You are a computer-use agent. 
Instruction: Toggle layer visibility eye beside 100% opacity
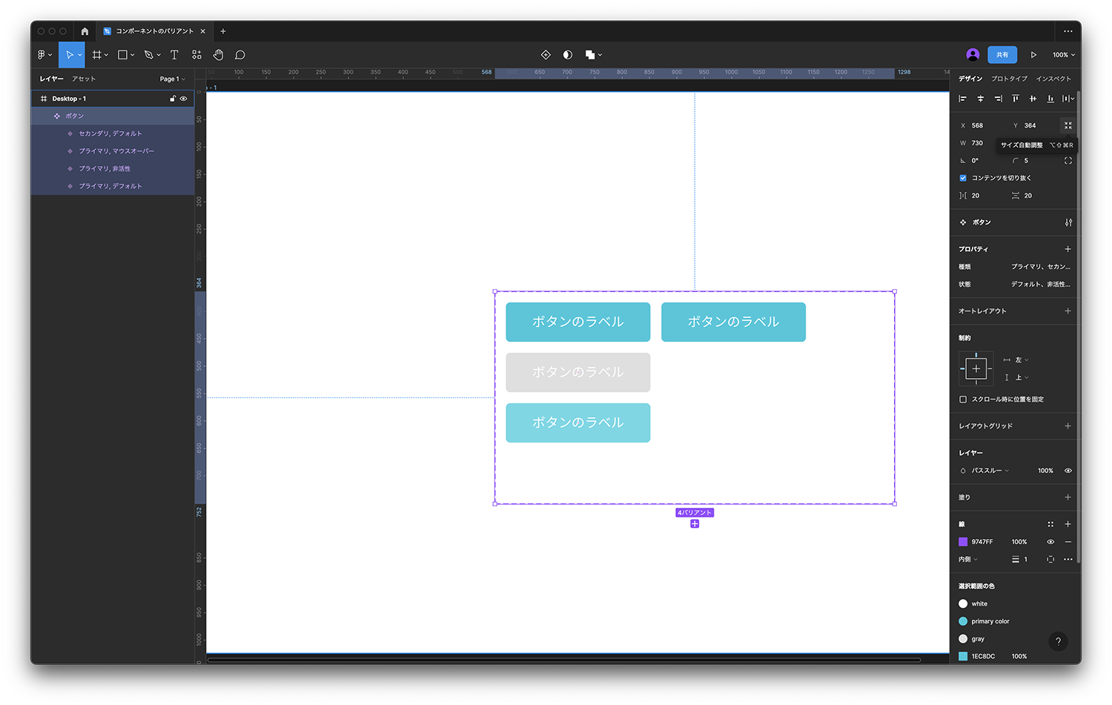pos(1068,471)
